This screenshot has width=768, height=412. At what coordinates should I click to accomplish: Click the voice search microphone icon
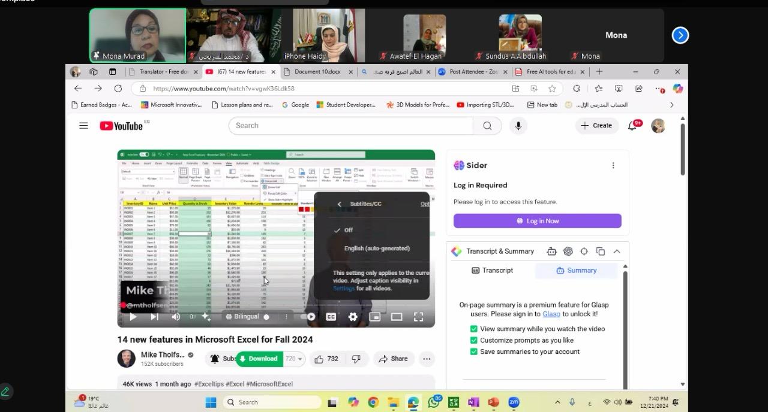(518, 126)
